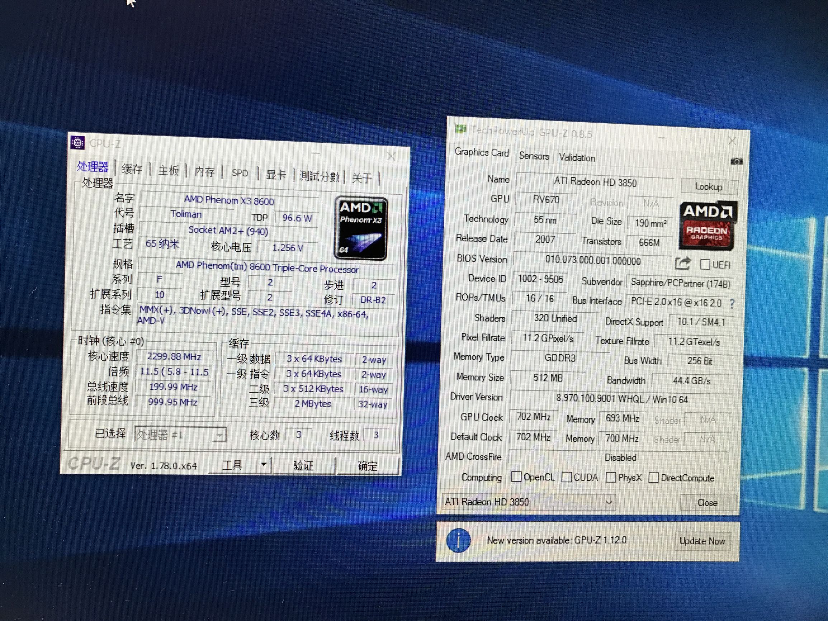Screen dimensions: 828x621
Task: Open the 工具 tools dropdown arrow
Action: click(265, 464)
